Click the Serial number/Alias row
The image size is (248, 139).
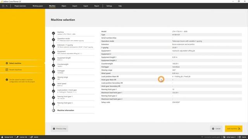[x=171, y=38]
